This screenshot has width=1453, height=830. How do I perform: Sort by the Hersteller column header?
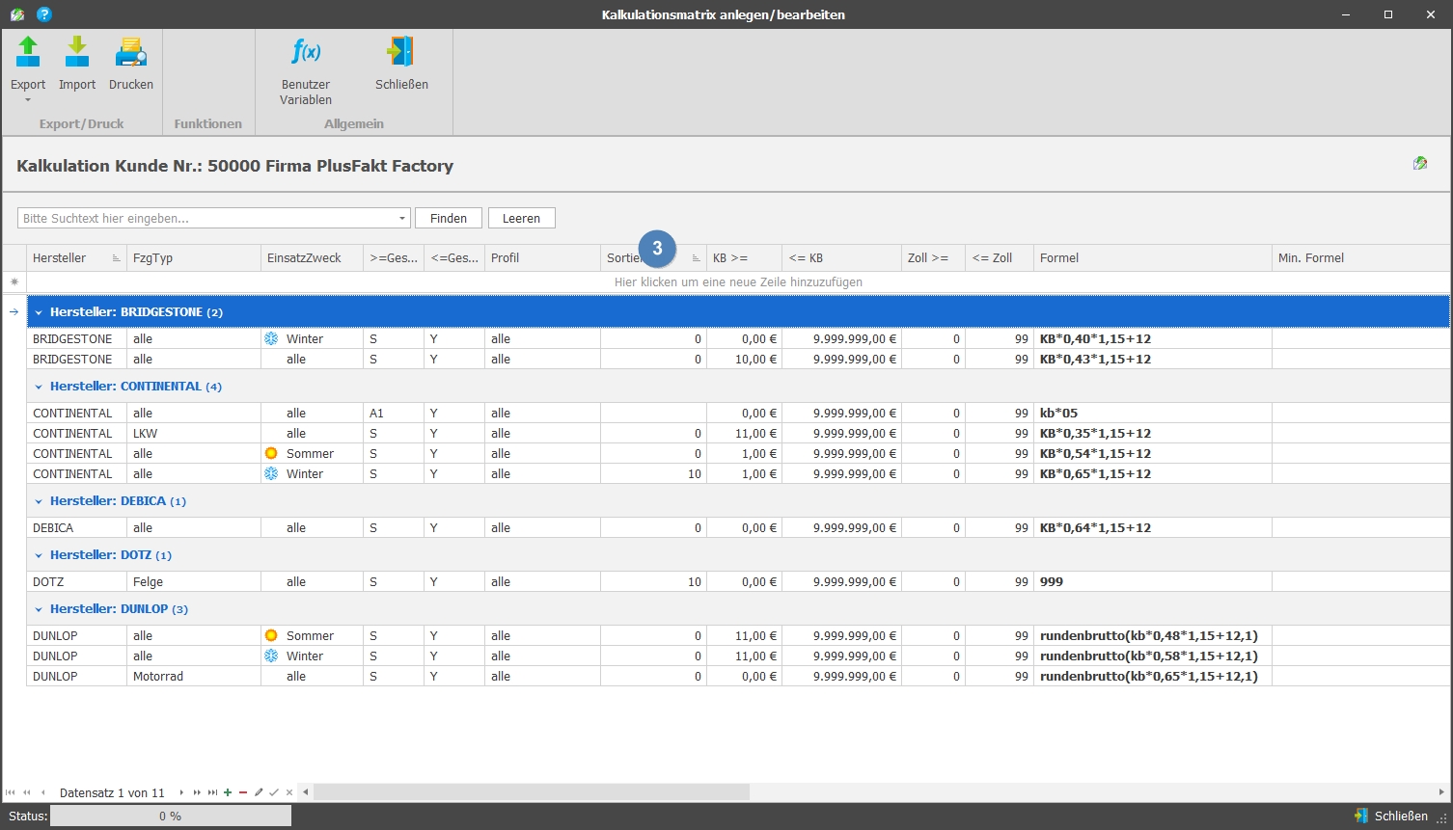click(76, 257)
